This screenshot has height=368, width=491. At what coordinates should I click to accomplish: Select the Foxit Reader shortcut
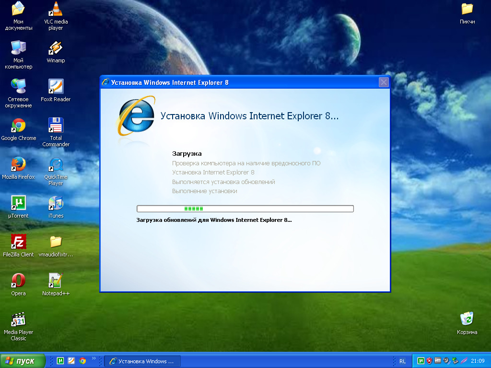coord(56,90)
